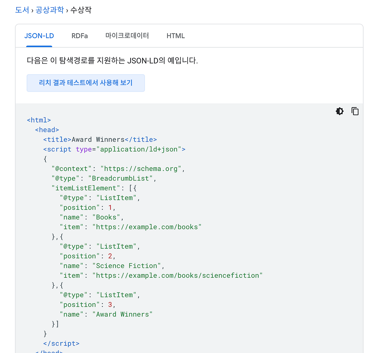This screenshot has height=353, width=379.
Task: Click the "@type": "BreadcrumbList" line
Action: tap(104, 178)
